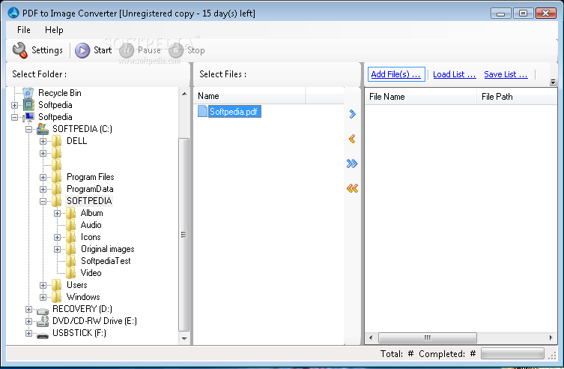Expand the Windows folder node
Viewport: 564px width, 369px height.
(x=43, y=297)
